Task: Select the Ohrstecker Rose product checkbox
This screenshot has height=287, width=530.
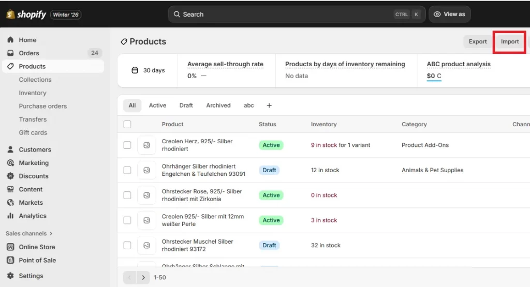Action: coord(127,195)
